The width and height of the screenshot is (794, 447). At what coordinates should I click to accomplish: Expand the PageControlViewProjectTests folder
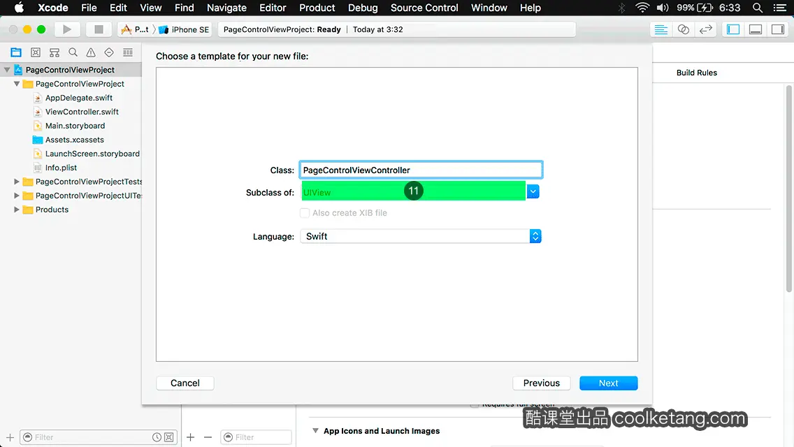[17, 181]
